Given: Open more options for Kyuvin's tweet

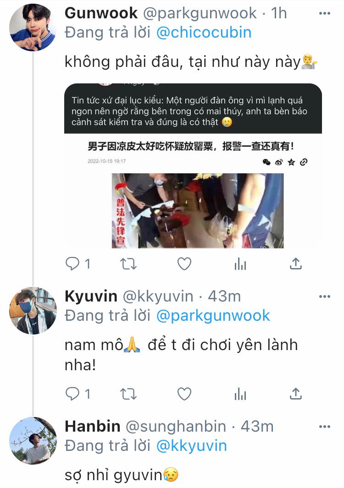Looking at the screenshot, I should coord(325,296).
